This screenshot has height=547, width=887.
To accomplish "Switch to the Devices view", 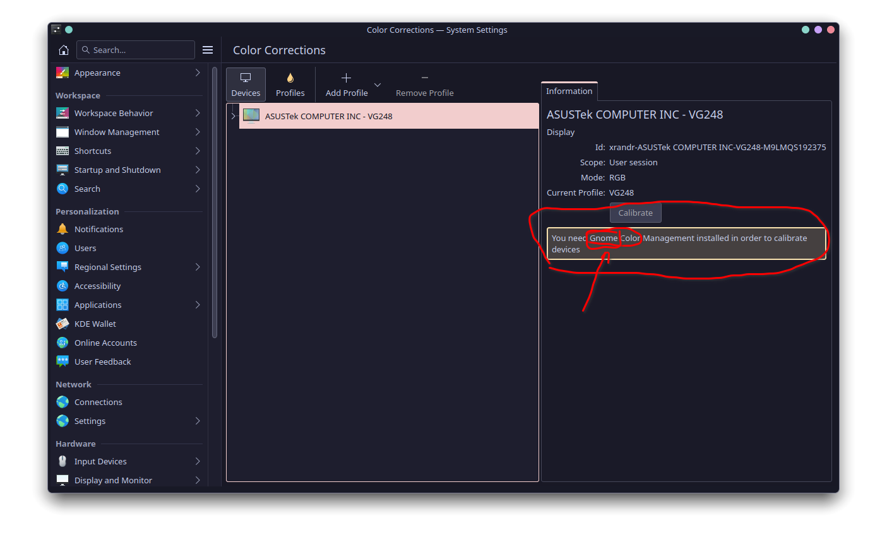I will 246,85.
